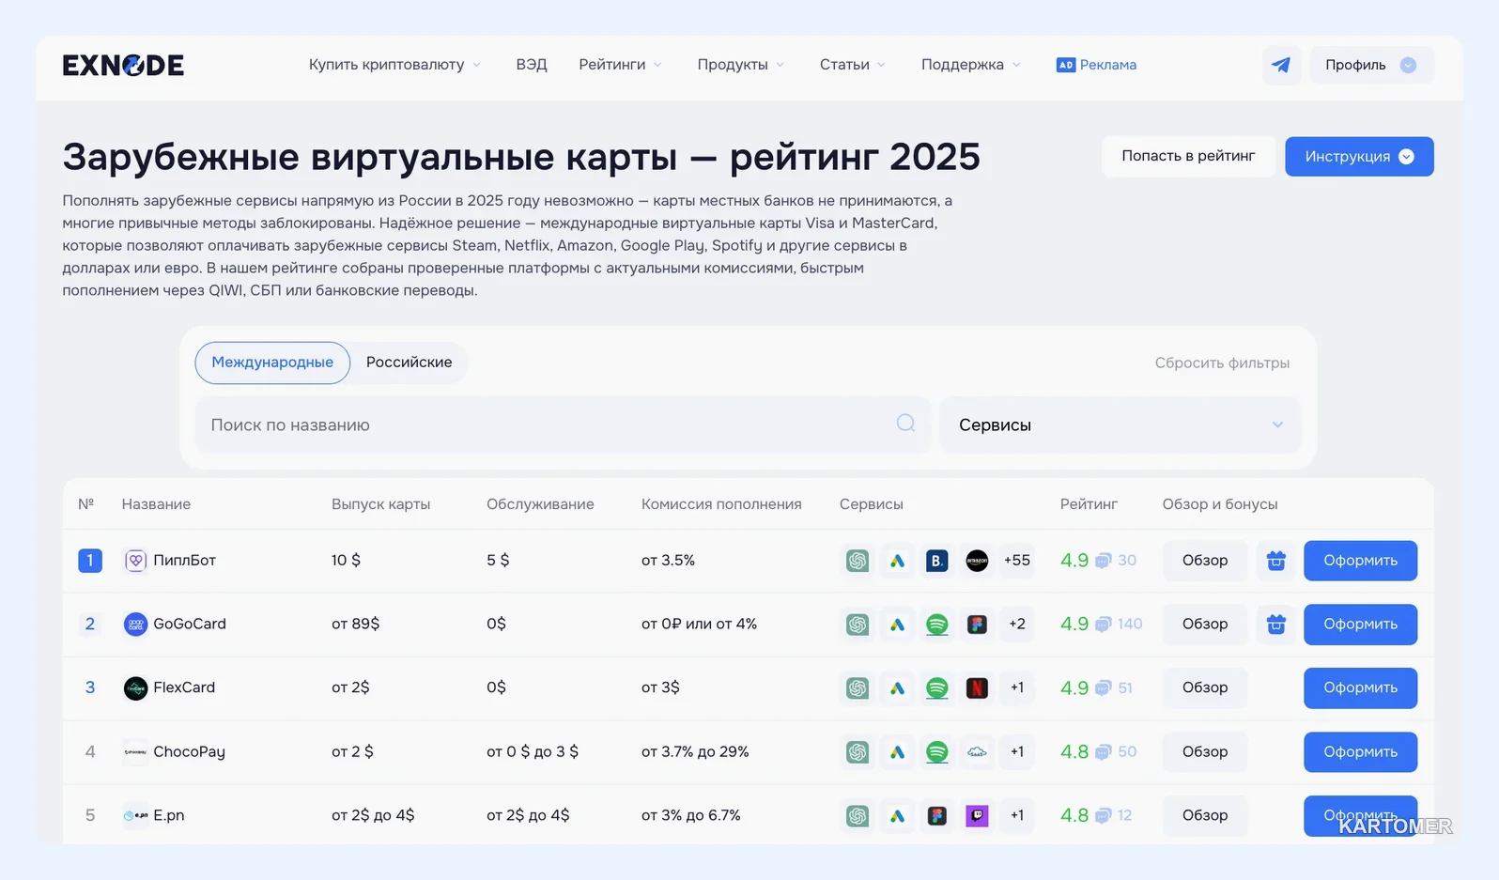Expand the Статьи menu

tap(852, 65)
